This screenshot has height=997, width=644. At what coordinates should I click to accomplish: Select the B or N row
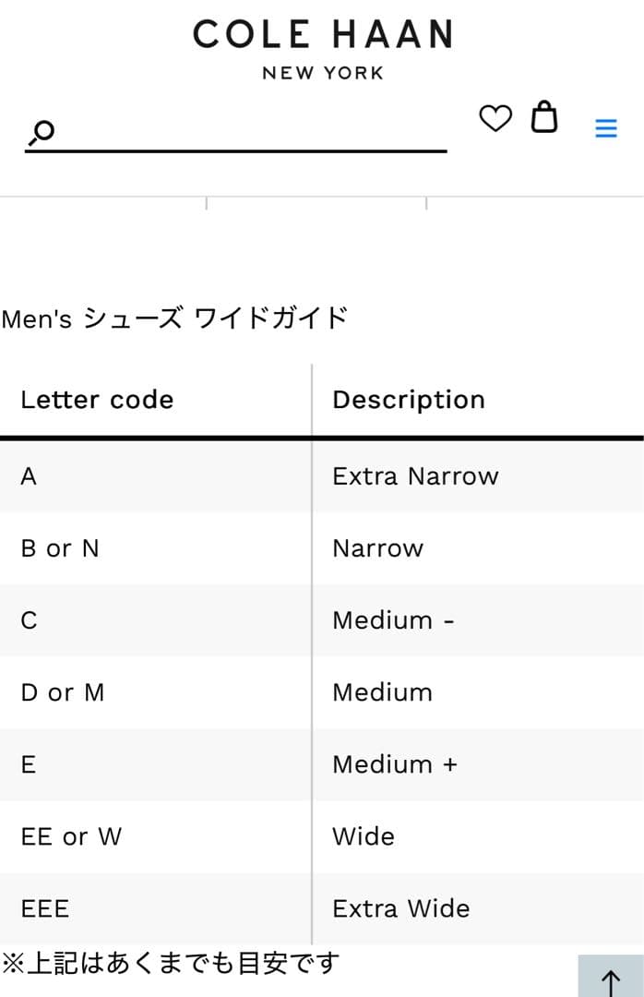[60, 548]
